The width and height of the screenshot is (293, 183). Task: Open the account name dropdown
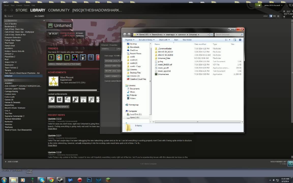coord(273,5)
